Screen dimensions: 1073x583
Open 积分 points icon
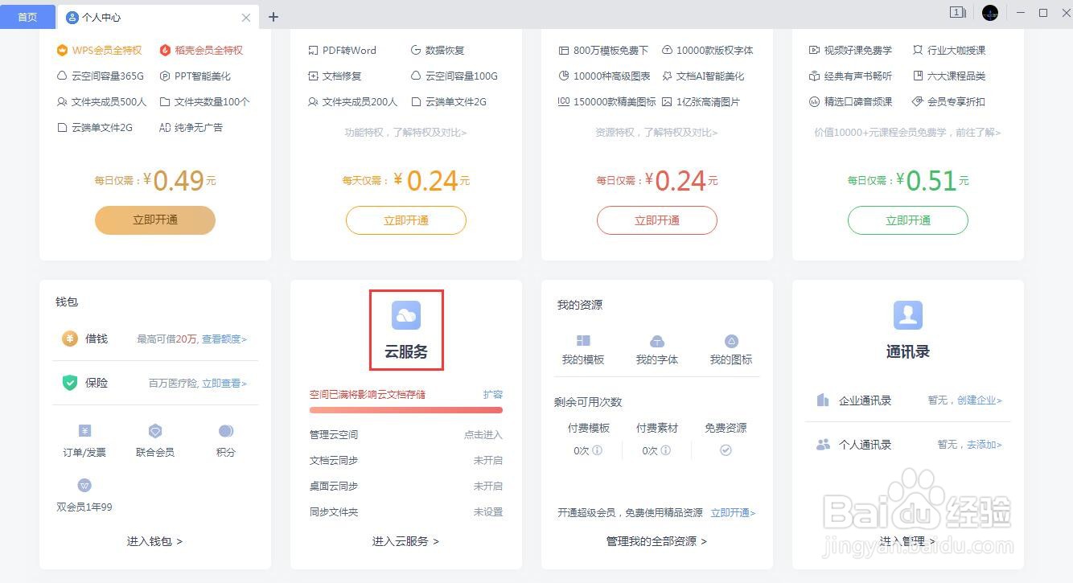226,431
